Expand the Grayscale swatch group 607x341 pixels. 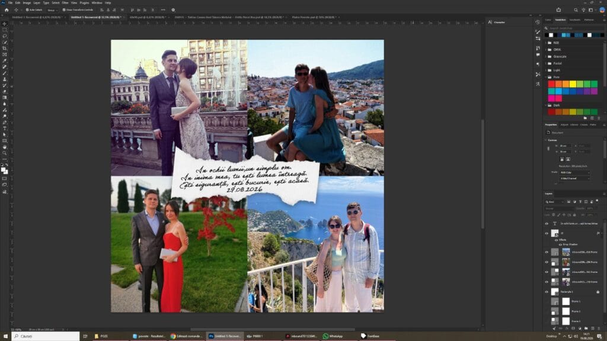click(x=546, y=56)
